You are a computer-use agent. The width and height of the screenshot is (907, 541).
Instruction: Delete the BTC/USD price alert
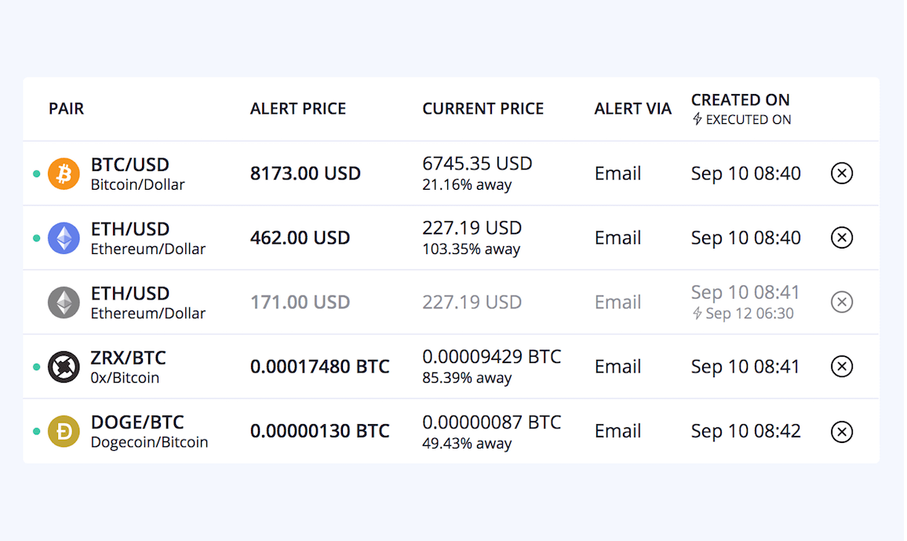click(841, 173)
